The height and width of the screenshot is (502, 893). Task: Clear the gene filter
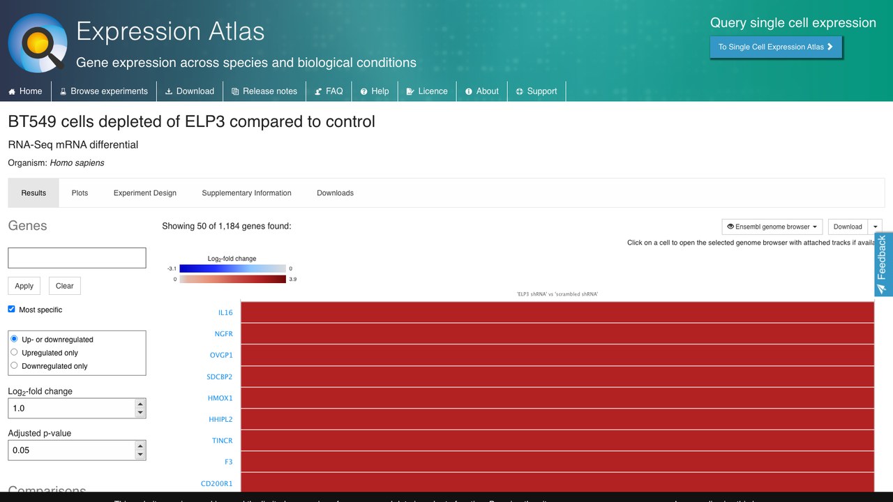point(64,286)
